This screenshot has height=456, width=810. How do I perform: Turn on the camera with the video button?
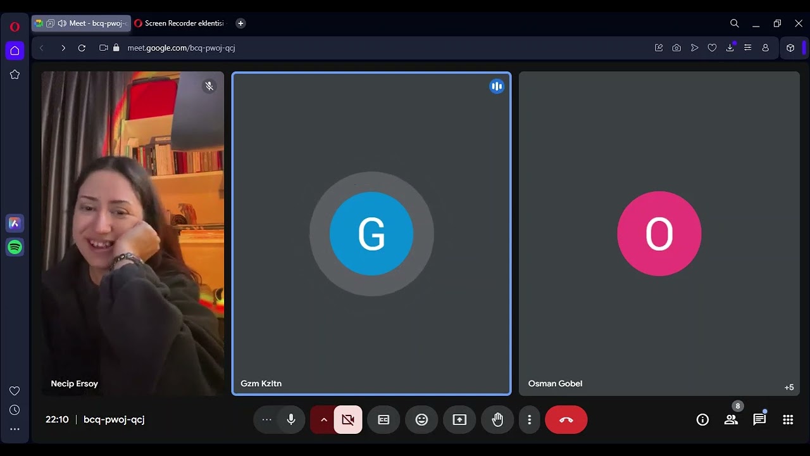click(348, 419)
